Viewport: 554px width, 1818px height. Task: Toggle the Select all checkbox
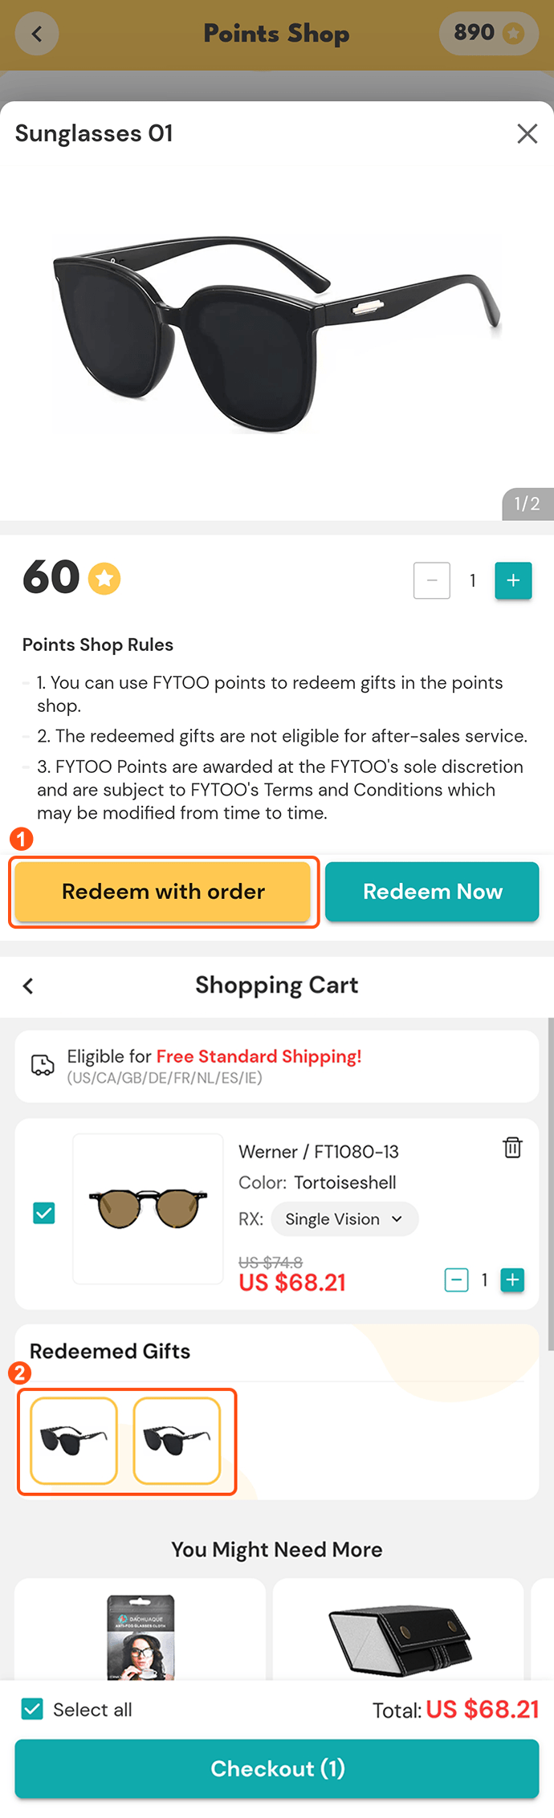pos(31,1710)
